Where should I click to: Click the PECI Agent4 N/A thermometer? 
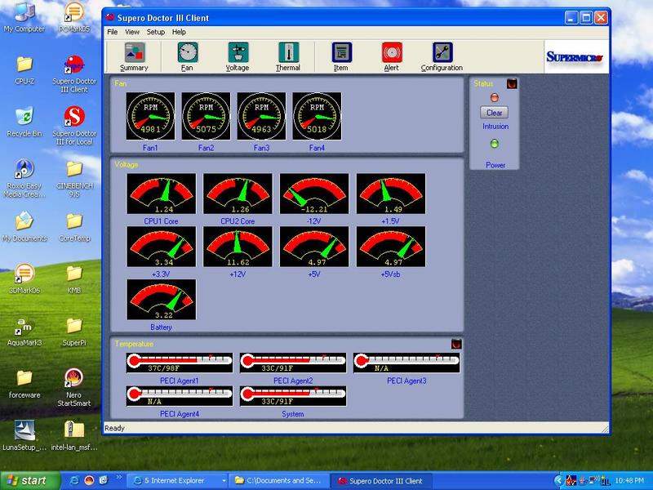click(x=180, y=396)
